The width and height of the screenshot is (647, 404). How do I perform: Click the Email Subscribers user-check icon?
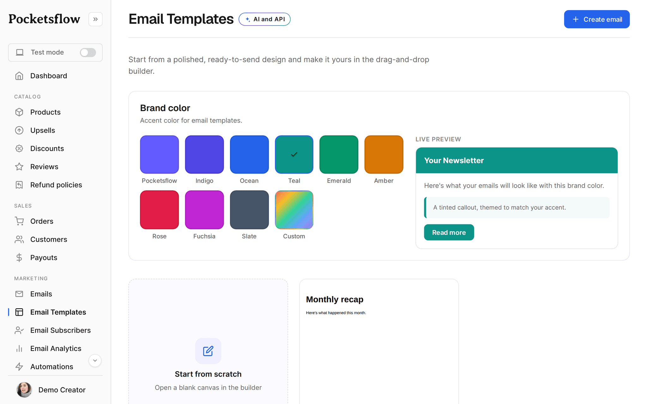tap(19, 330)
